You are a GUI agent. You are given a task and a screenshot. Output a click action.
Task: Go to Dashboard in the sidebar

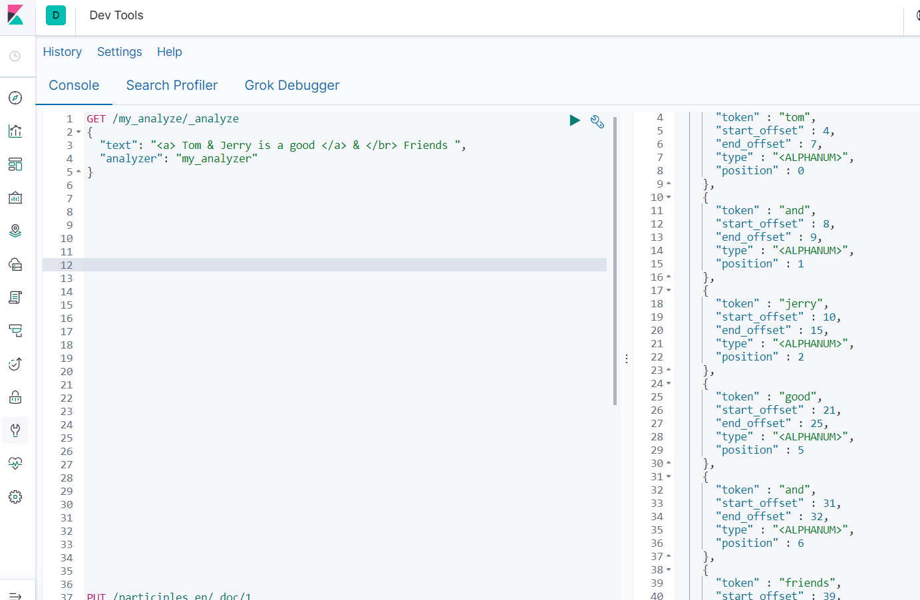click(15, 164)
